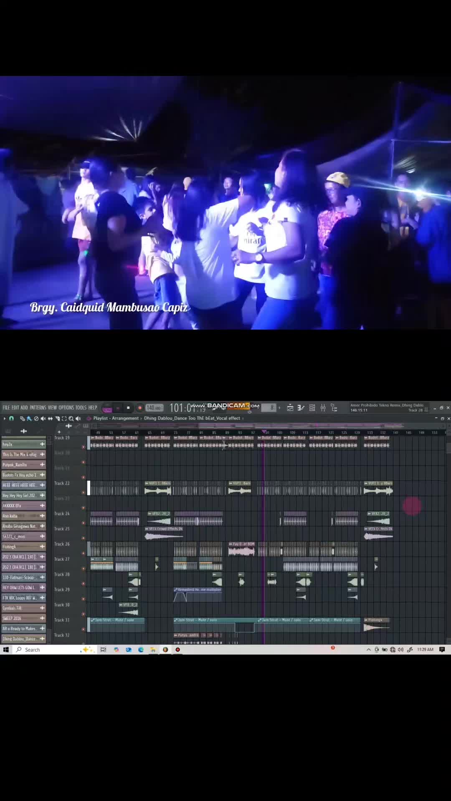Toggle Song/Pattern mode button
Screen dimensions: 451x801
pos(107,408)
